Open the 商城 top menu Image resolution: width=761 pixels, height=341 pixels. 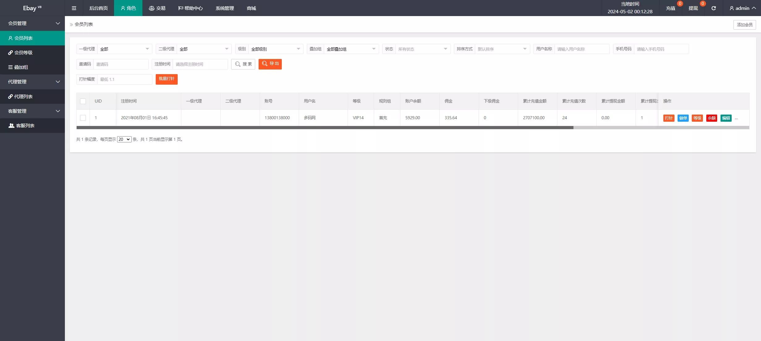(252, 8)
